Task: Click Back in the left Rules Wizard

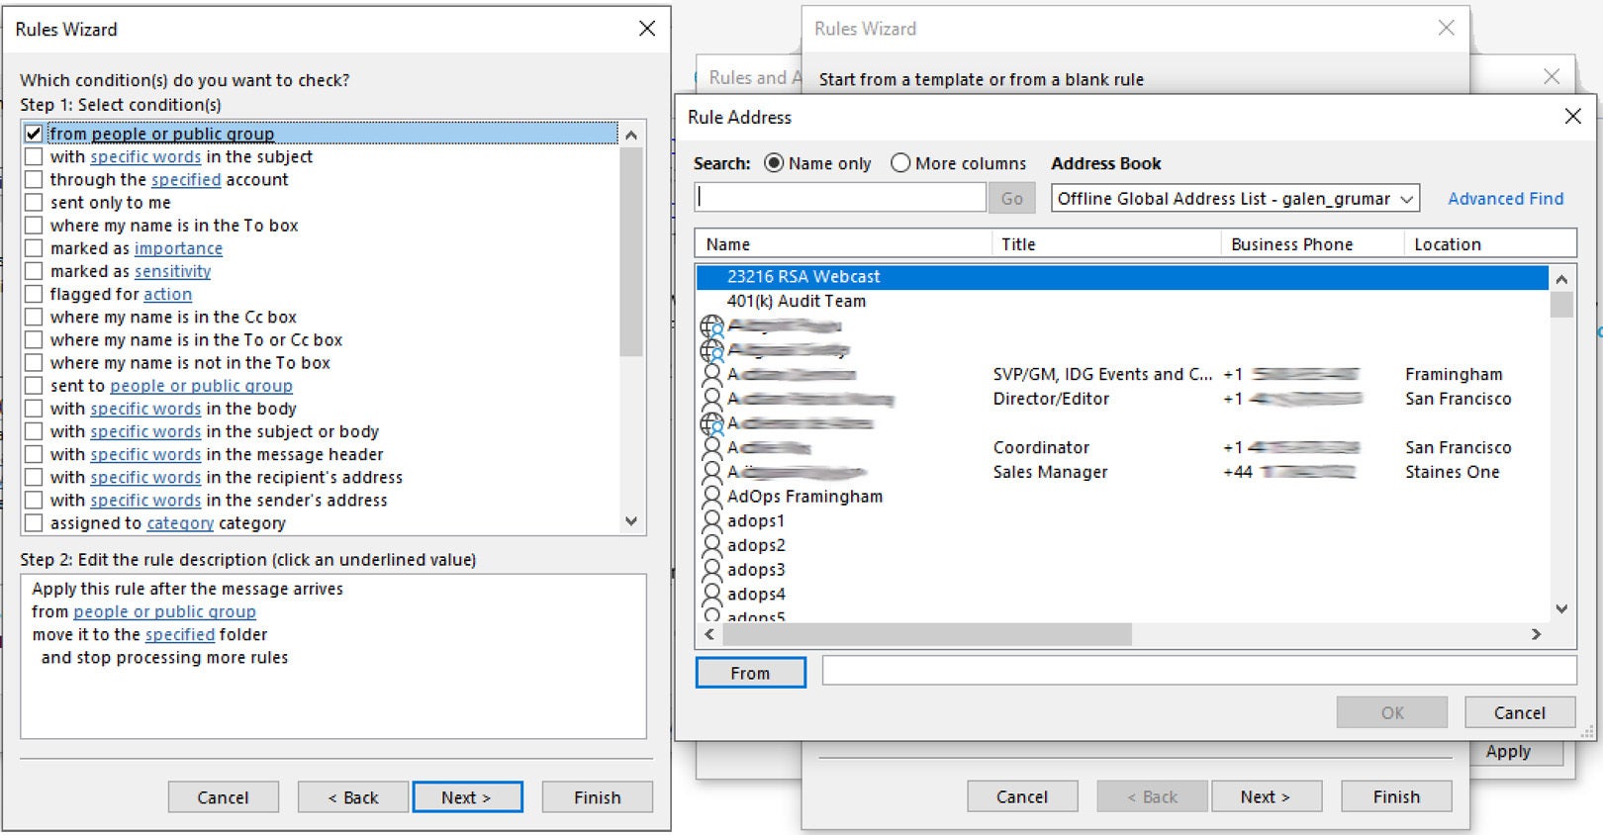Action: click(x=353, y=797)
